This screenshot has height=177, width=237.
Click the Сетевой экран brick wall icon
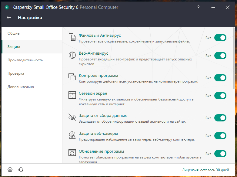pyautogui.click(x=72, y=95)
